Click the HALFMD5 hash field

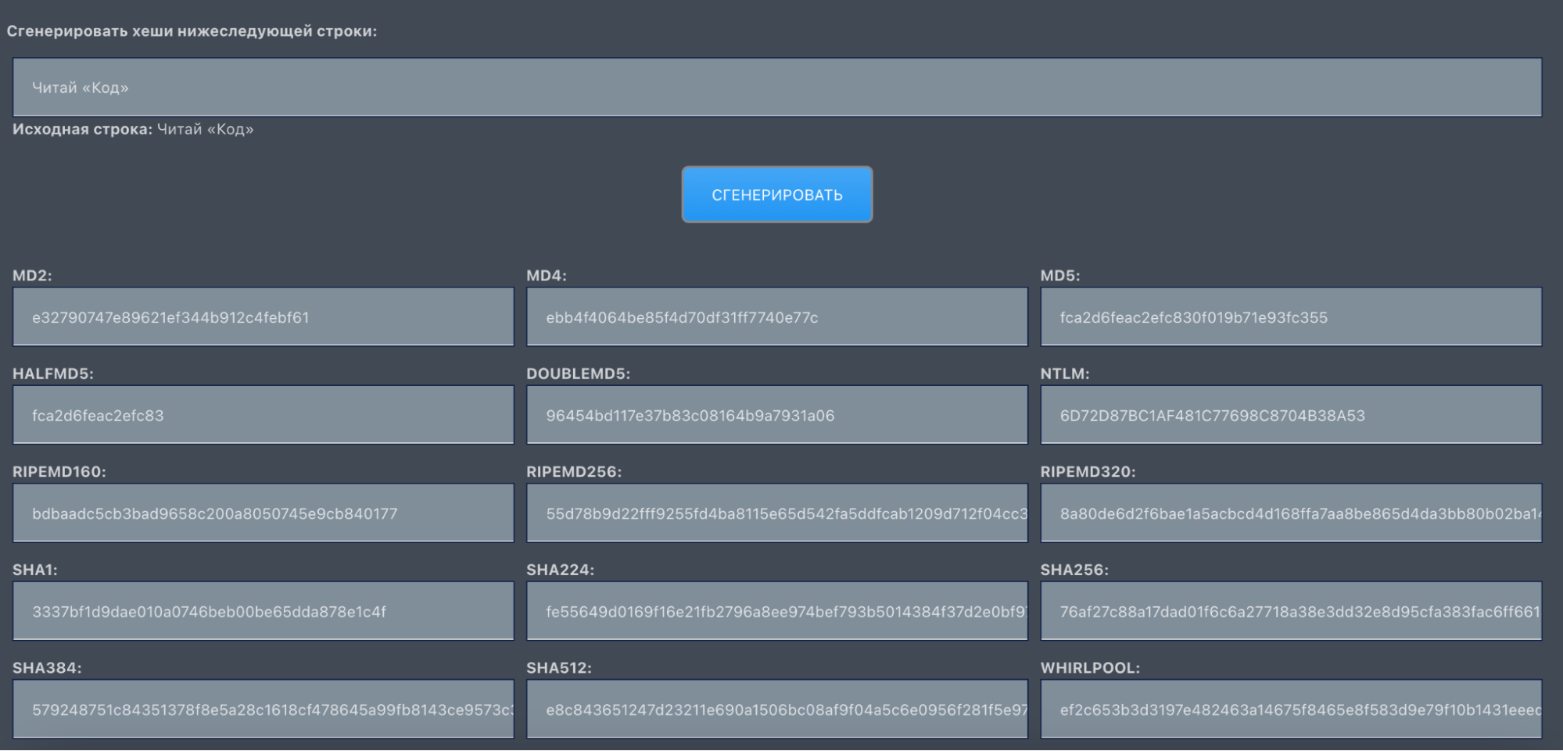point(263,415)
